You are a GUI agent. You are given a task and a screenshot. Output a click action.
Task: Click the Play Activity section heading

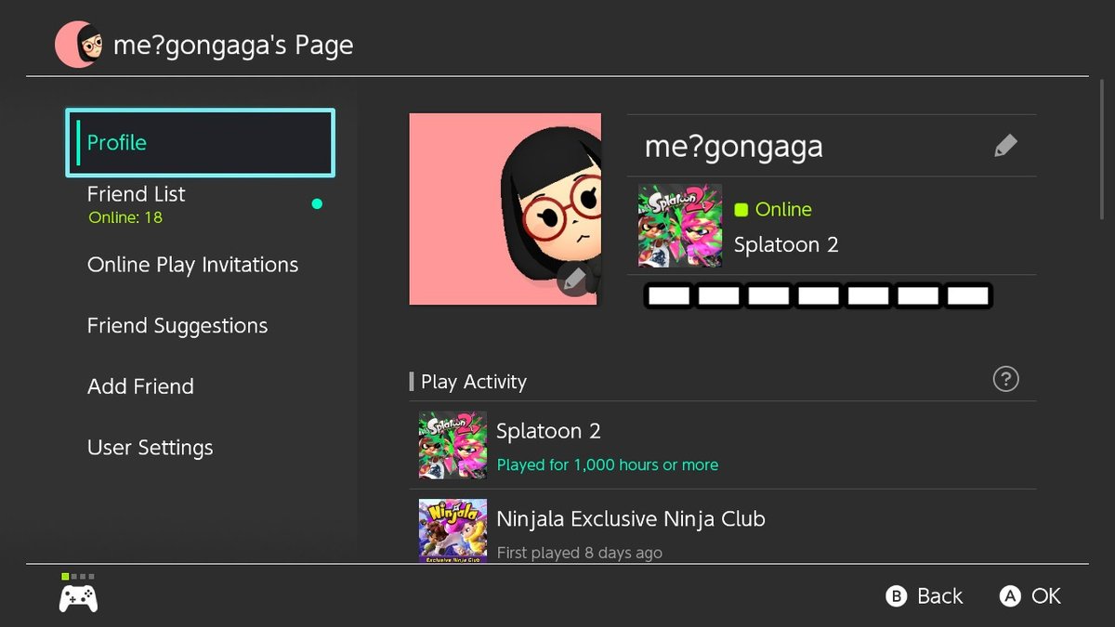point(474,382)
